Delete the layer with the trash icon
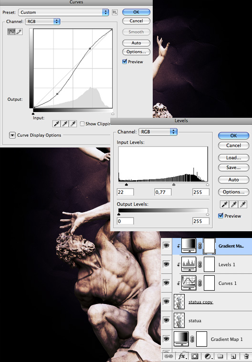Screen dimensions: 252x362 [x=246, y=356]
